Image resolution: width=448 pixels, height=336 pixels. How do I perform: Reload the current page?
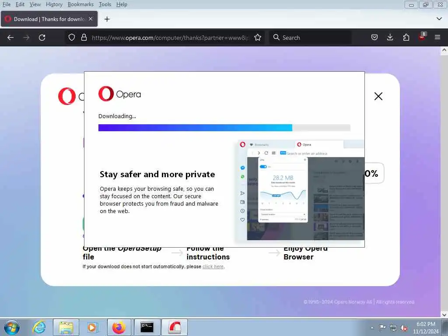point(42,38)
